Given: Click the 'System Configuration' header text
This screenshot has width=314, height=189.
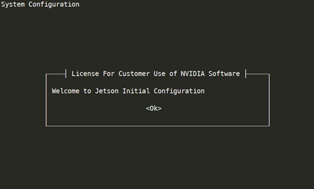Looking at the screenshot, I should (40, 4).
